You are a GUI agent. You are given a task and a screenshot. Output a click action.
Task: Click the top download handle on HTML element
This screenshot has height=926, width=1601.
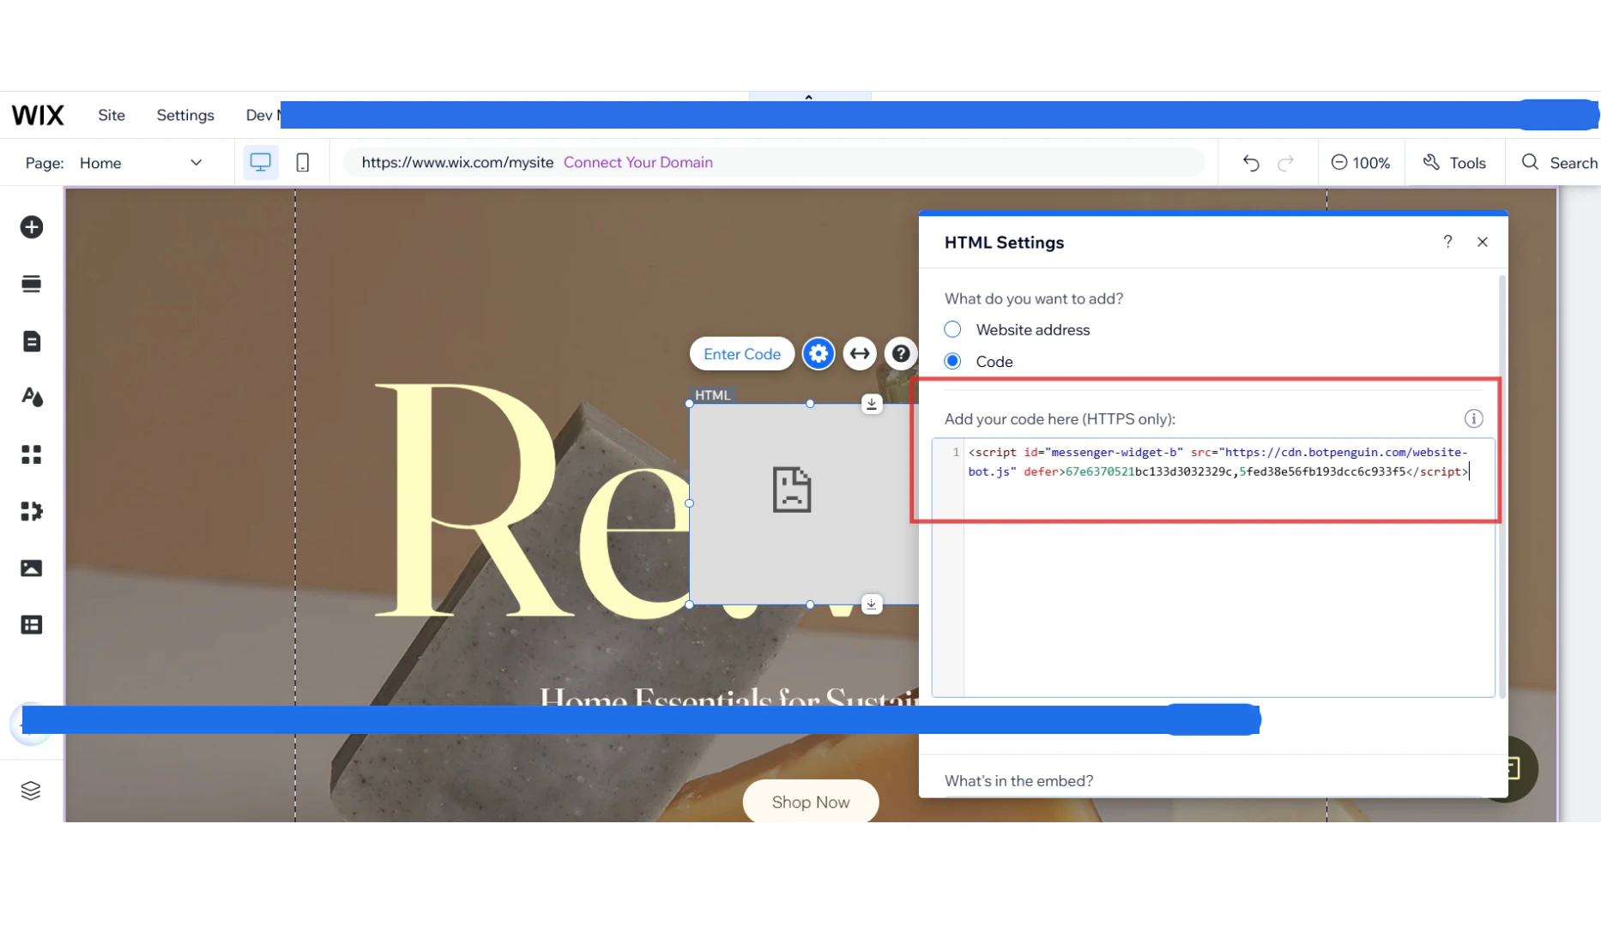pos(872,404)
